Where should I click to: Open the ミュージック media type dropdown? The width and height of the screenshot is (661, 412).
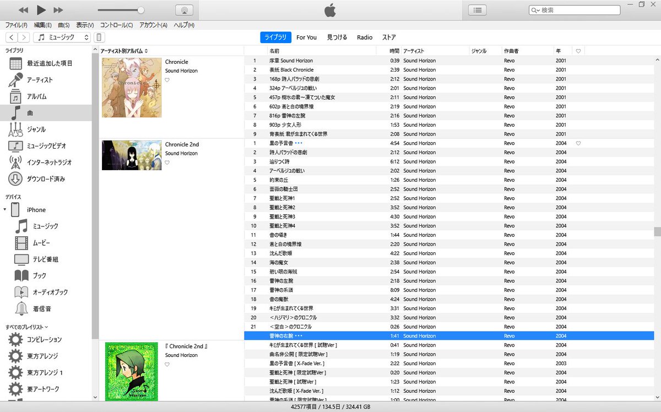click(62, 37)
